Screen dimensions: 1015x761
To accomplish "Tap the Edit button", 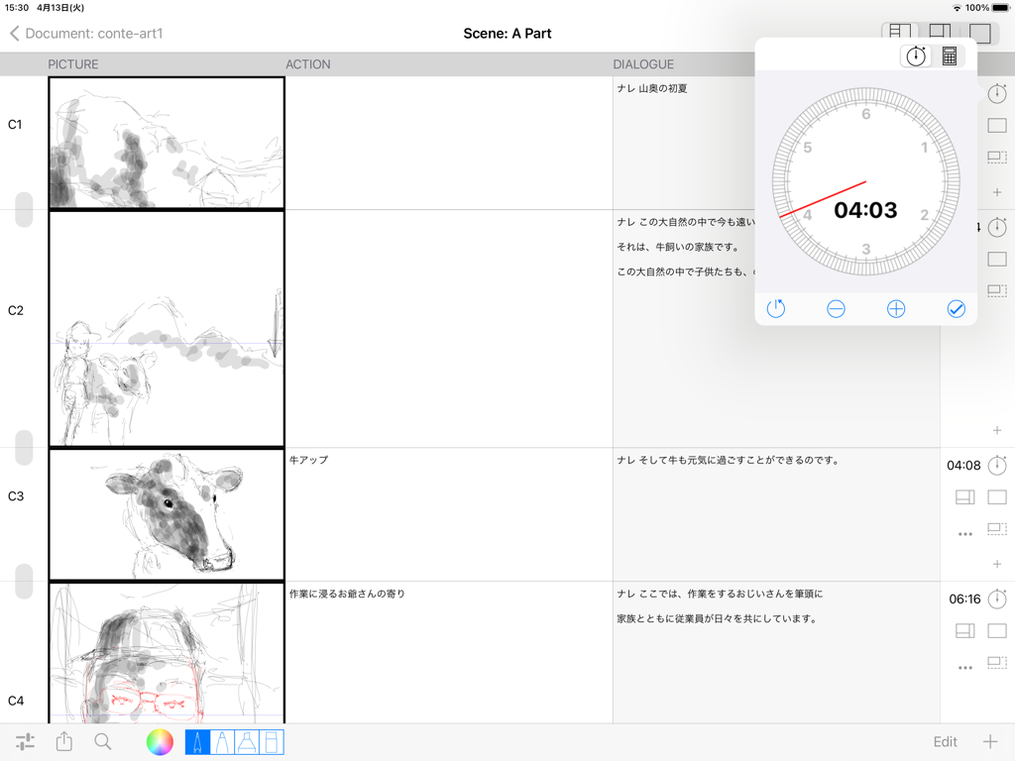I will [944, 741].
